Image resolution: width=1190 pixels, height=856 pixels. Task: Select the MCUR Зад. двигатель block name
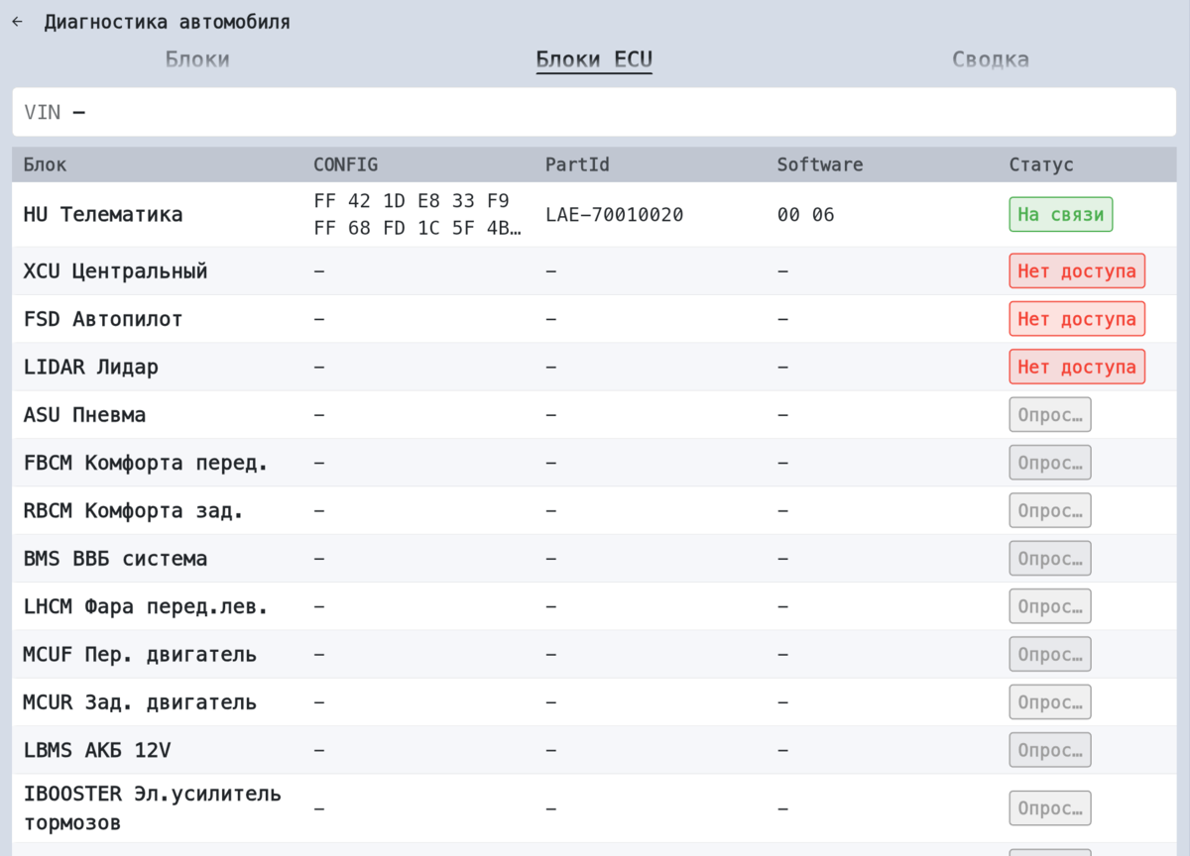tap(140, 702)
